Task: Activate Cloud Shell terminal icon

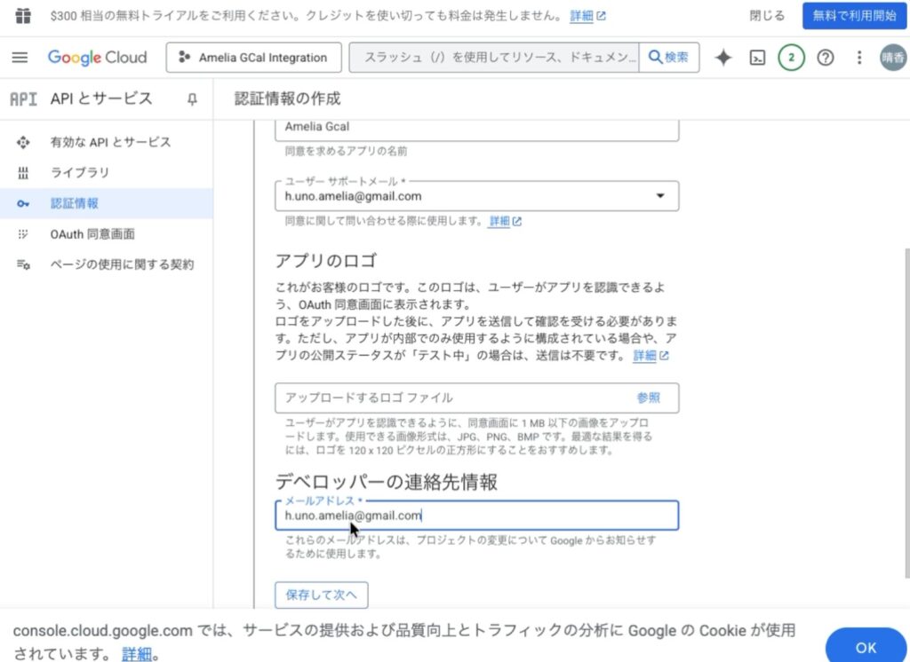Action: click(x=757, y=58)
